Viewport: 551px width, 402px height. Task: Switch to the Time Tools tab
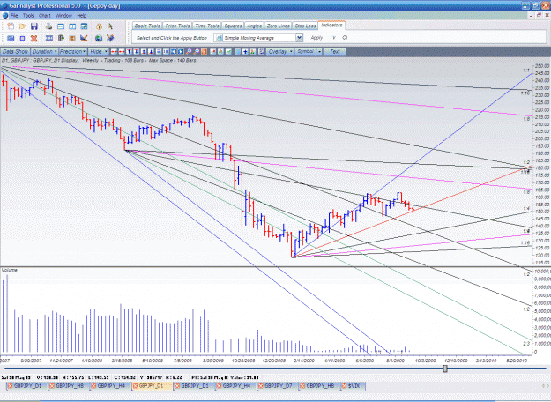tap(207, 26)
